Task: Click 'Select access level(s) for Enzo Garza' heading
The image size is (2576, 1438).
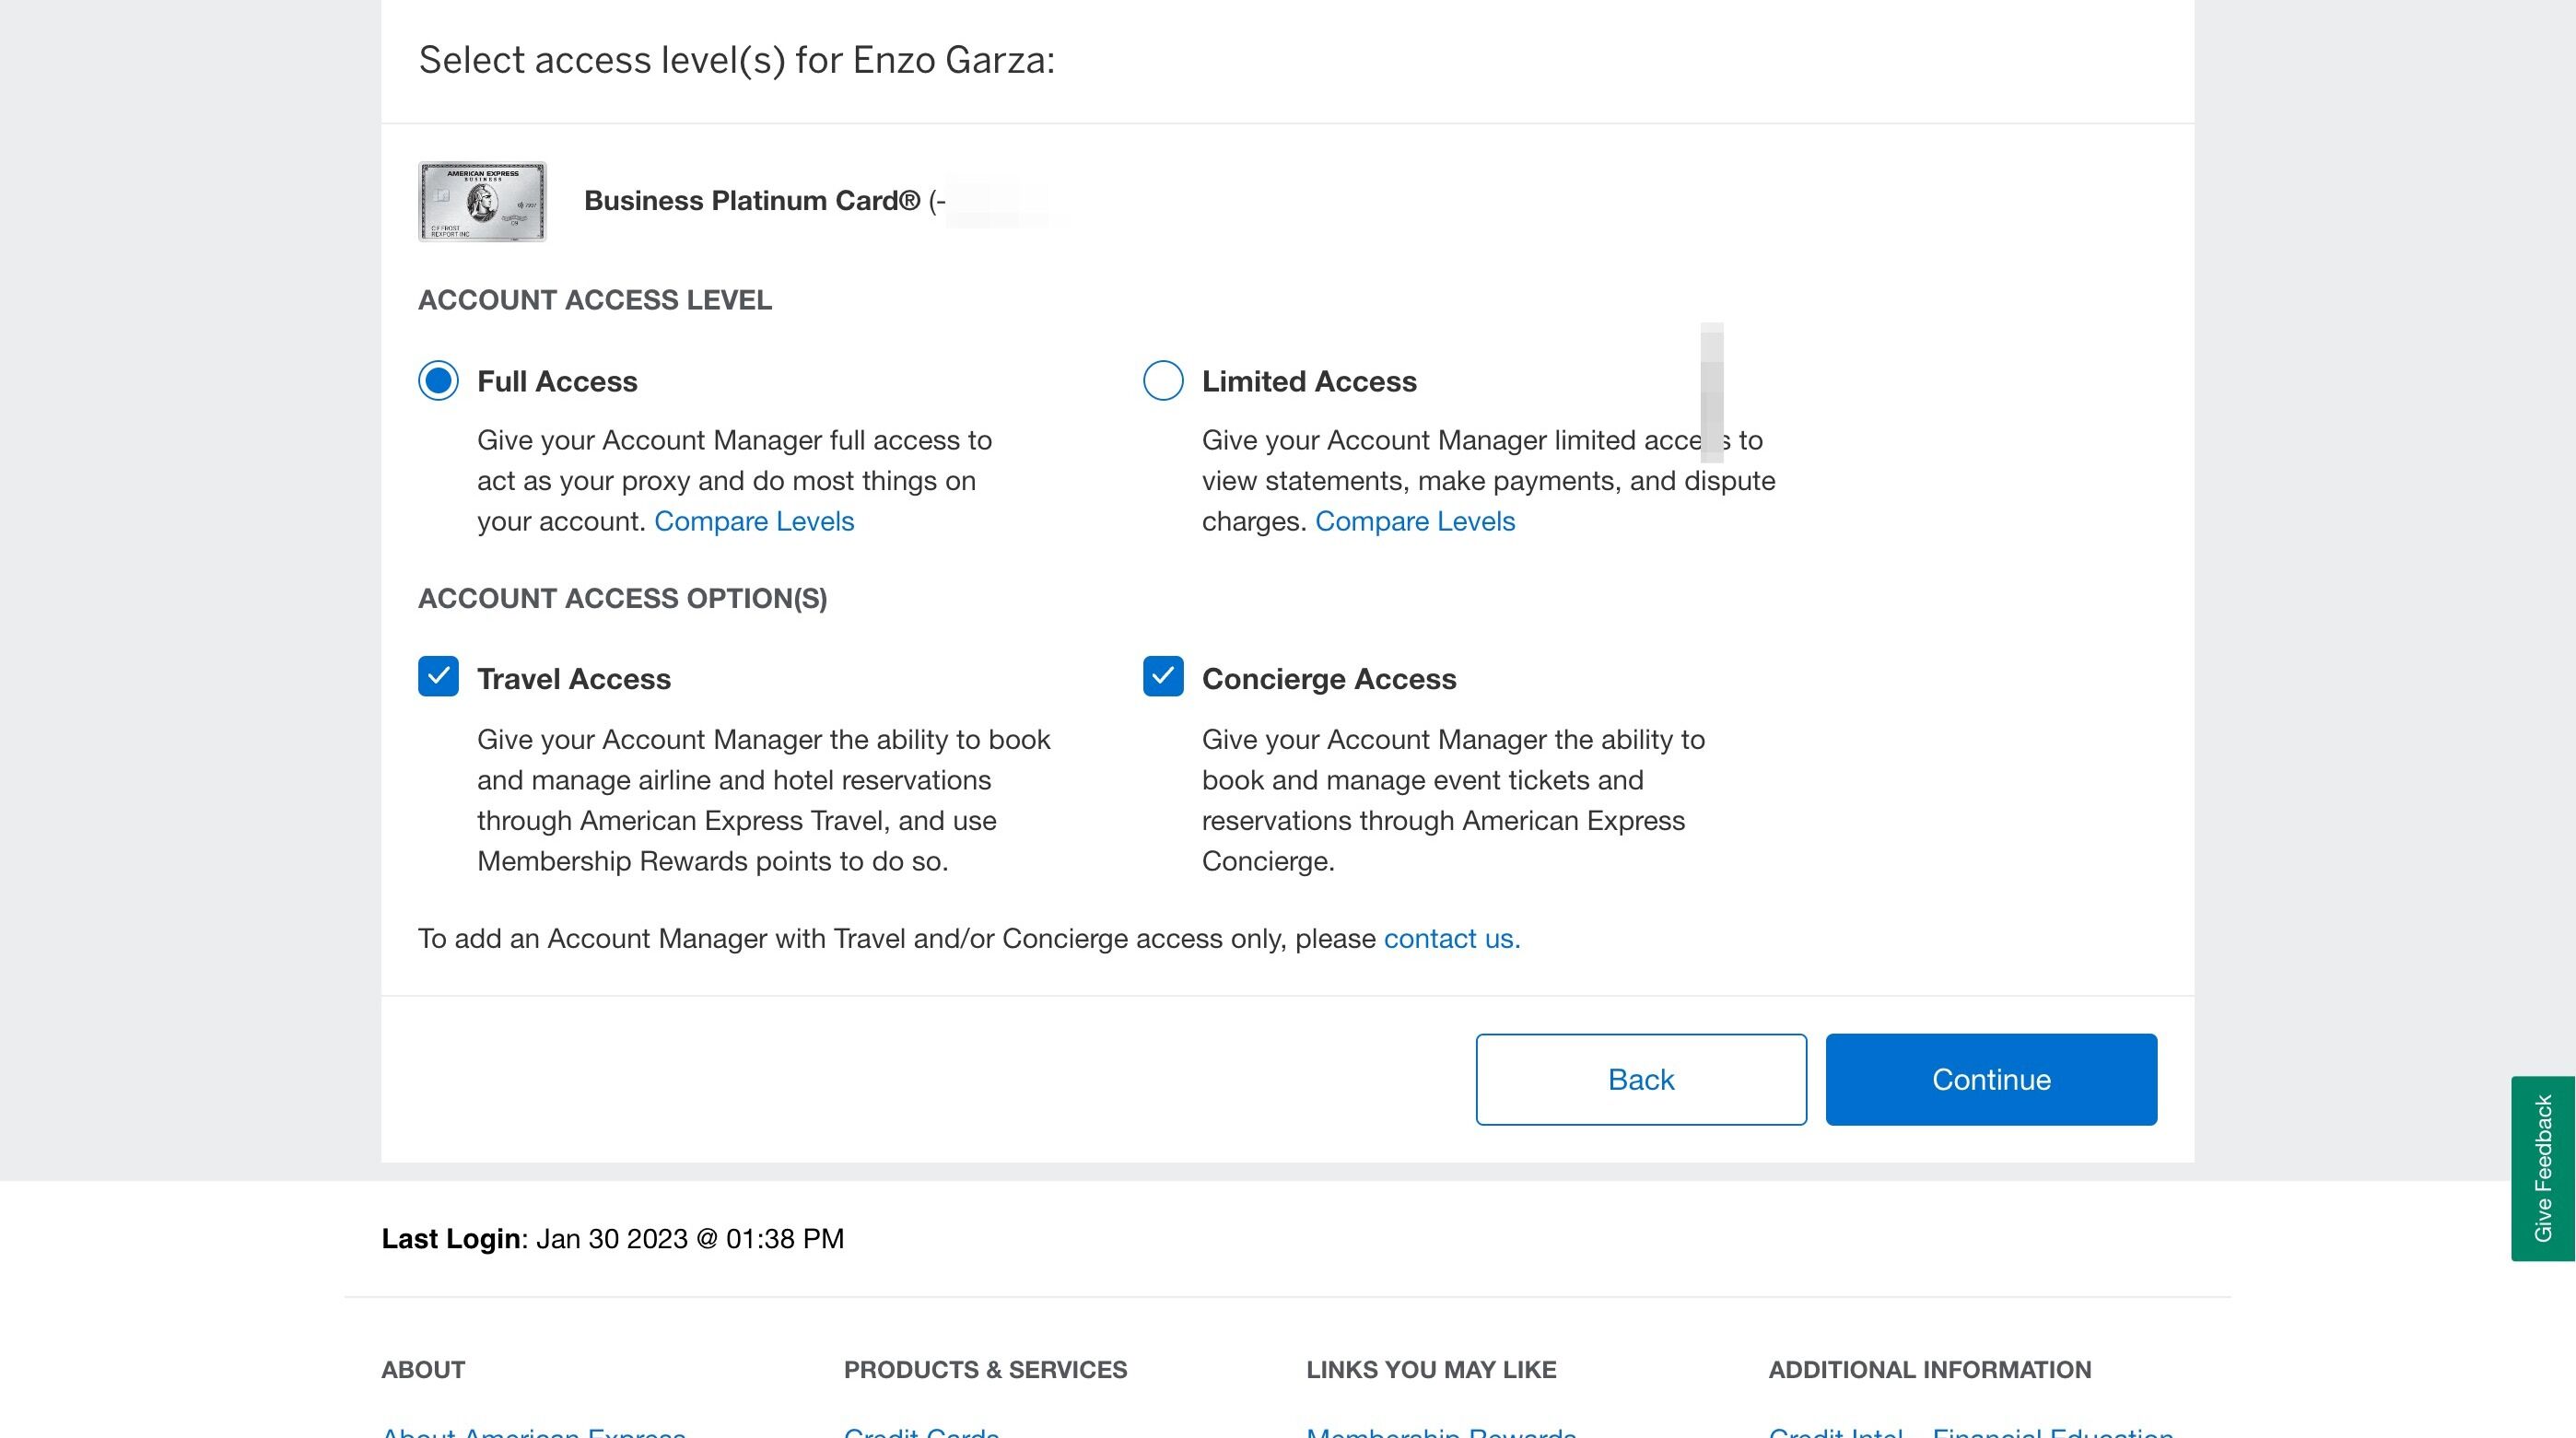Action: click(x=737, y=60)
